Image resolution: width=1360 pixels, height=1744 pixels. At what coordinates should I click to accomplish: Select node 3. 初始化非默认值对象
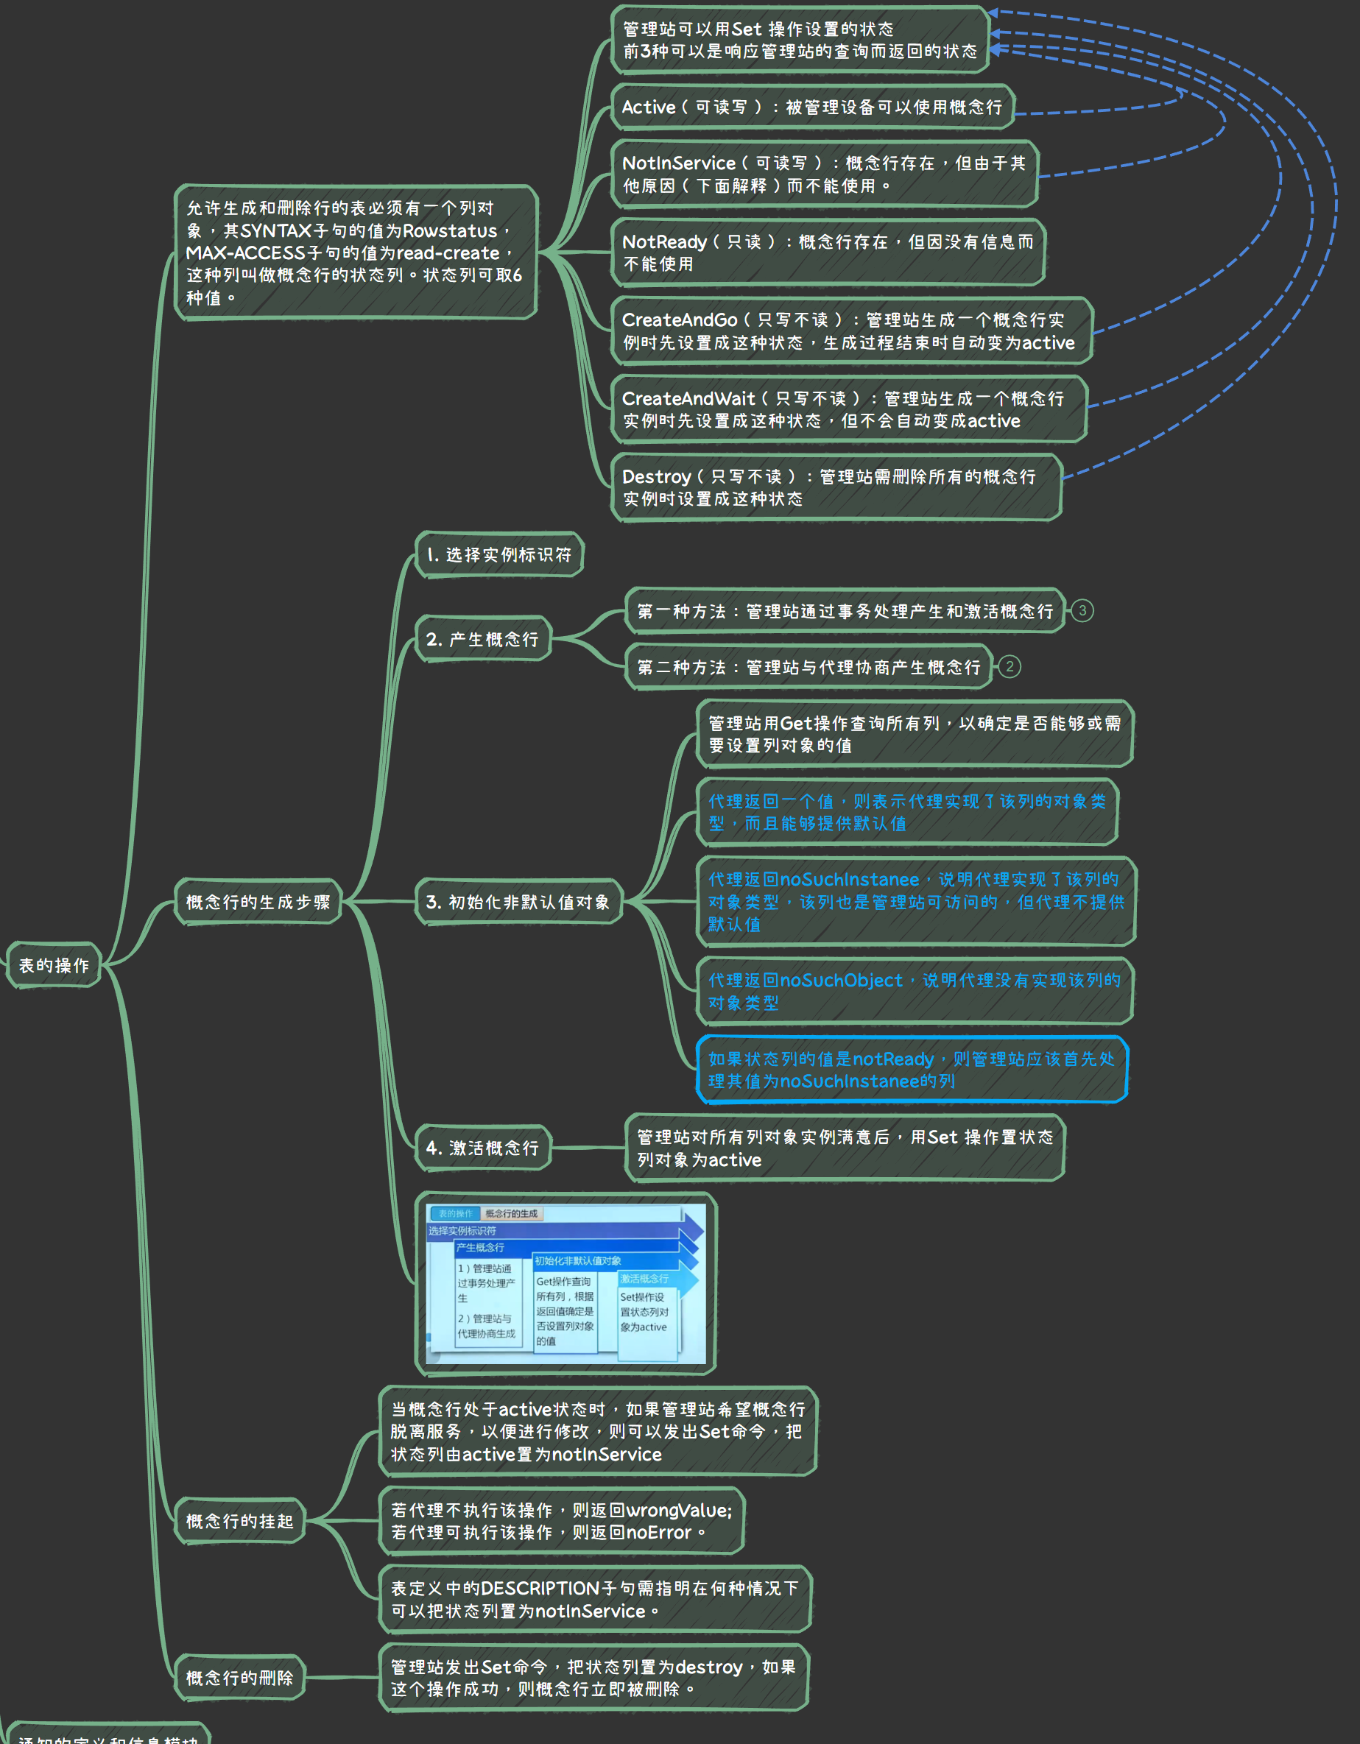pos(518,903)
